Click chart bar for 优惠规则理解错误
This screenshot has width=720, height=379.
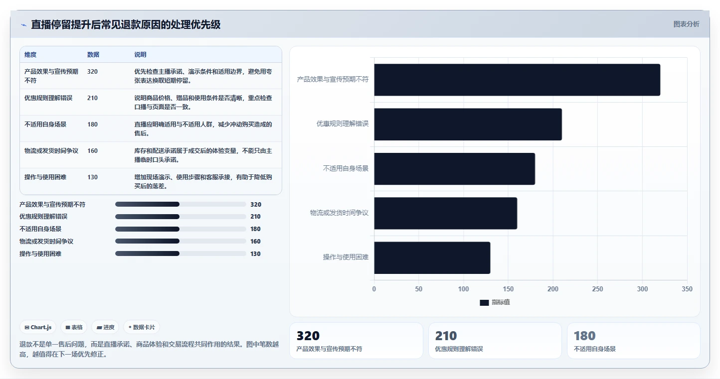point(468,124)
